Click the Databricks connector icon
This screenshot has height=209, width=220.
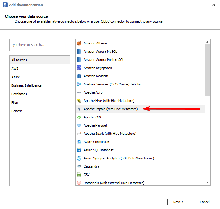[79, 183]
